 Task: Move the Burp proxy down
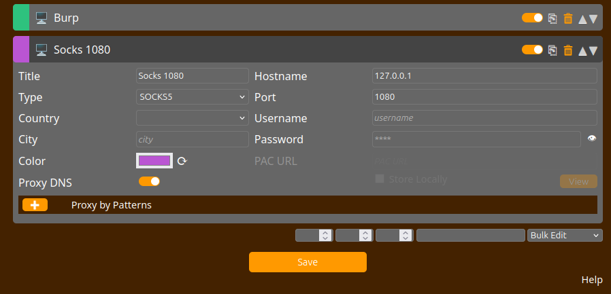pyautogui.click(x=593, y=19)
